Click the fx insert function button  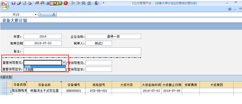(x=54, y=15)
